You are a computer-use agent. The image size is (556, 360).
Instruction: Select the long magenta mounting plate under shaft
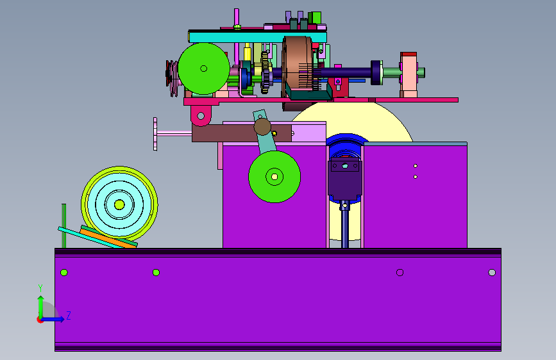321,101
